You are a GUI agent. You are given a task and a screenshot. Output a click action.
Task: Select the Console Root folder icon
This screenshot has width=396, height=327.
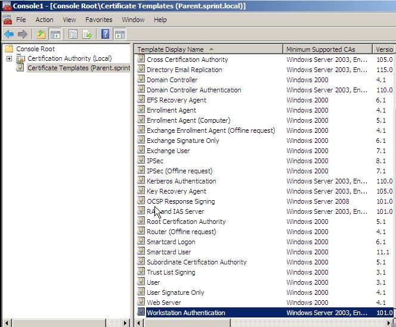point(9,48)
